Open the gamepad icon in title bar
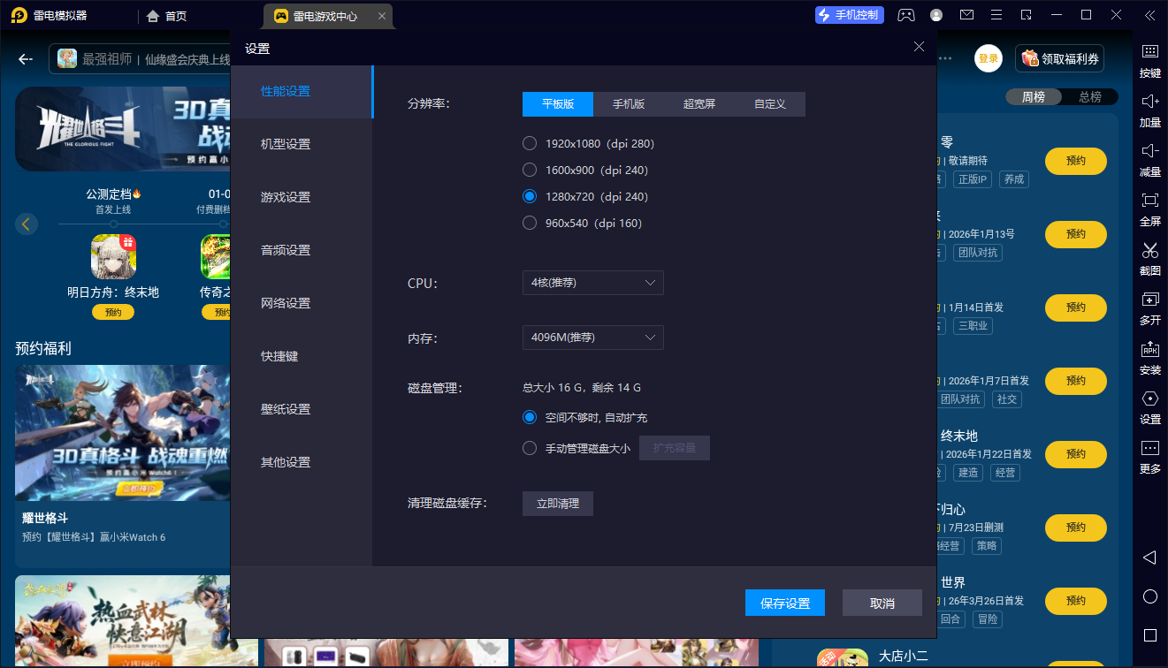Screen dimensions: 1168x668 (x=906, y=15)
